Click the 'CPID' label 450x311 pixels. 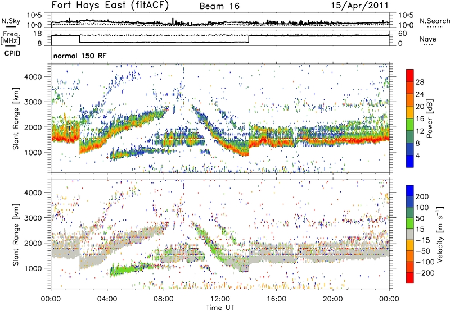(12, 53)
